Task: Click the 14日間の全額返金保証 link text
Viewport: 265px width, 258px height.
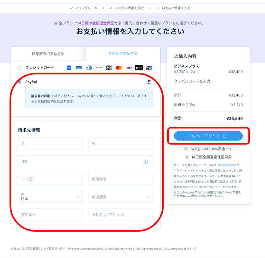Action: pyautogui.click(x=96, y=23)
